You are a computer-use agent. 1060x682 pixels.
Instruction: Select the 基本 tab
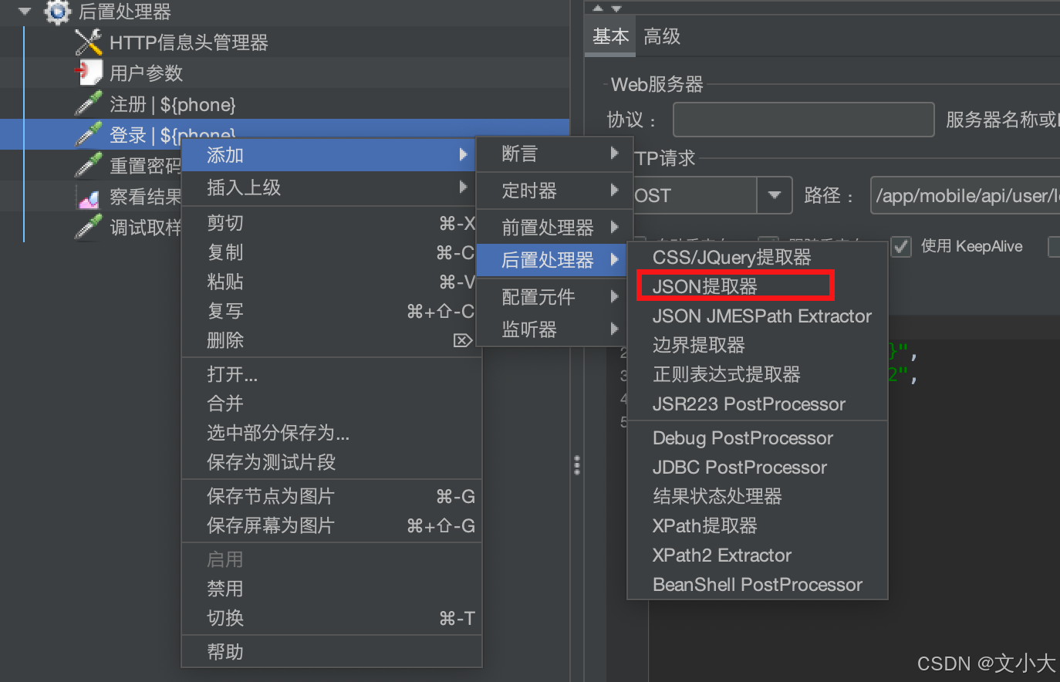610,36
